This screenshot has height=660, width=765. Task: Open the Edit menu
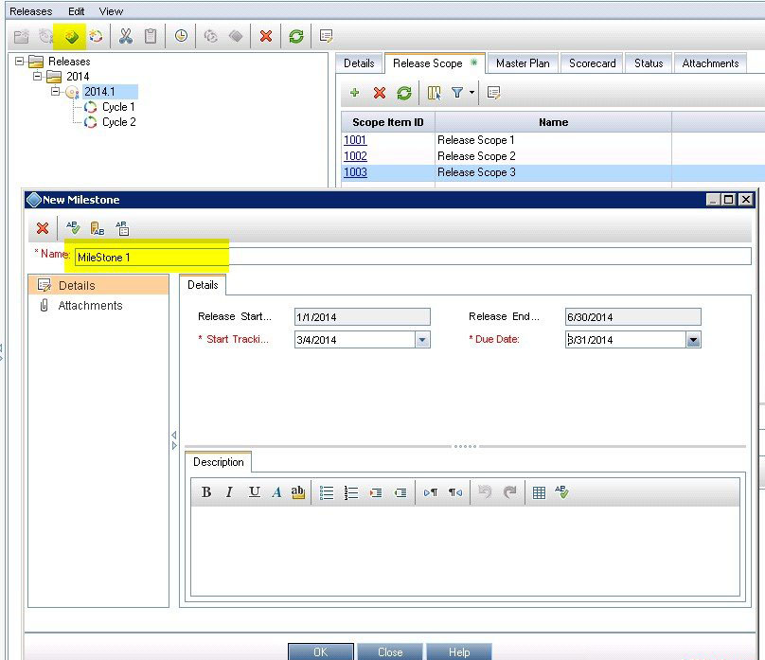pos(76,11)
